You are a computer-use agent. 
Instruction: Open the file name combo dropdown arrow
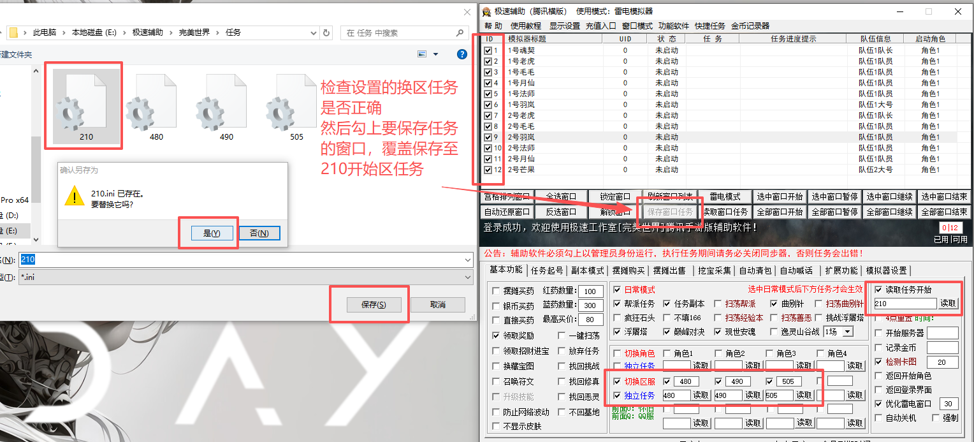click(x=468, y=260)
